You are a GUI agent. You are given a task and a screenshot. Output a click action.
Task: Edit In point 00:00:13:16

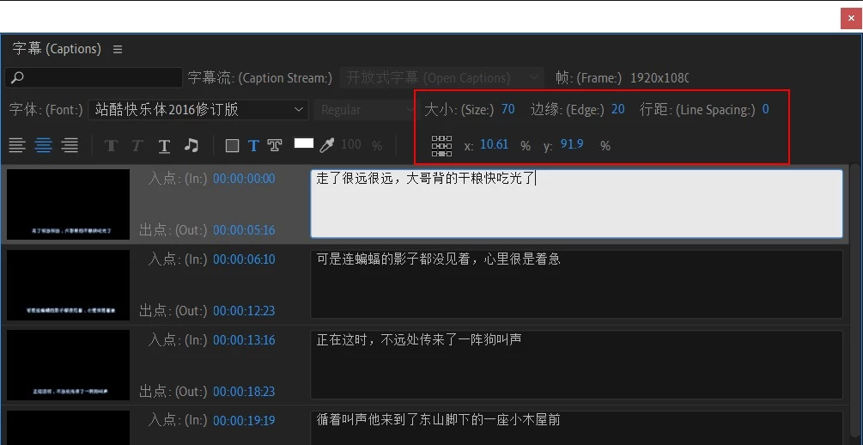[x=244, y=340]
